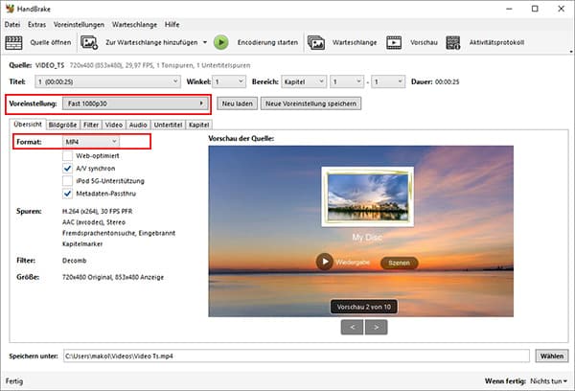This screenshot has height=391, width=575.
Task: Open the Hilfe menu
Action: click(172, 25)
